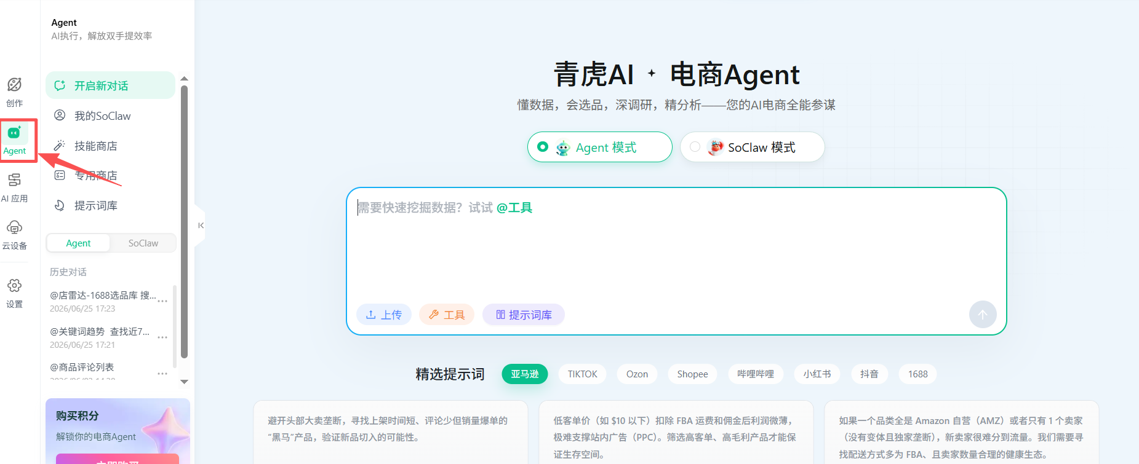Screen dimensions: 1139x464
Task: Open prompt card about 低客单价 FBA 运费
Action: tap(676, 432)
